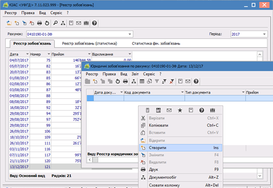
Task: Select row dated 13/12/2017 number 121
Action: tap(45, 167)
